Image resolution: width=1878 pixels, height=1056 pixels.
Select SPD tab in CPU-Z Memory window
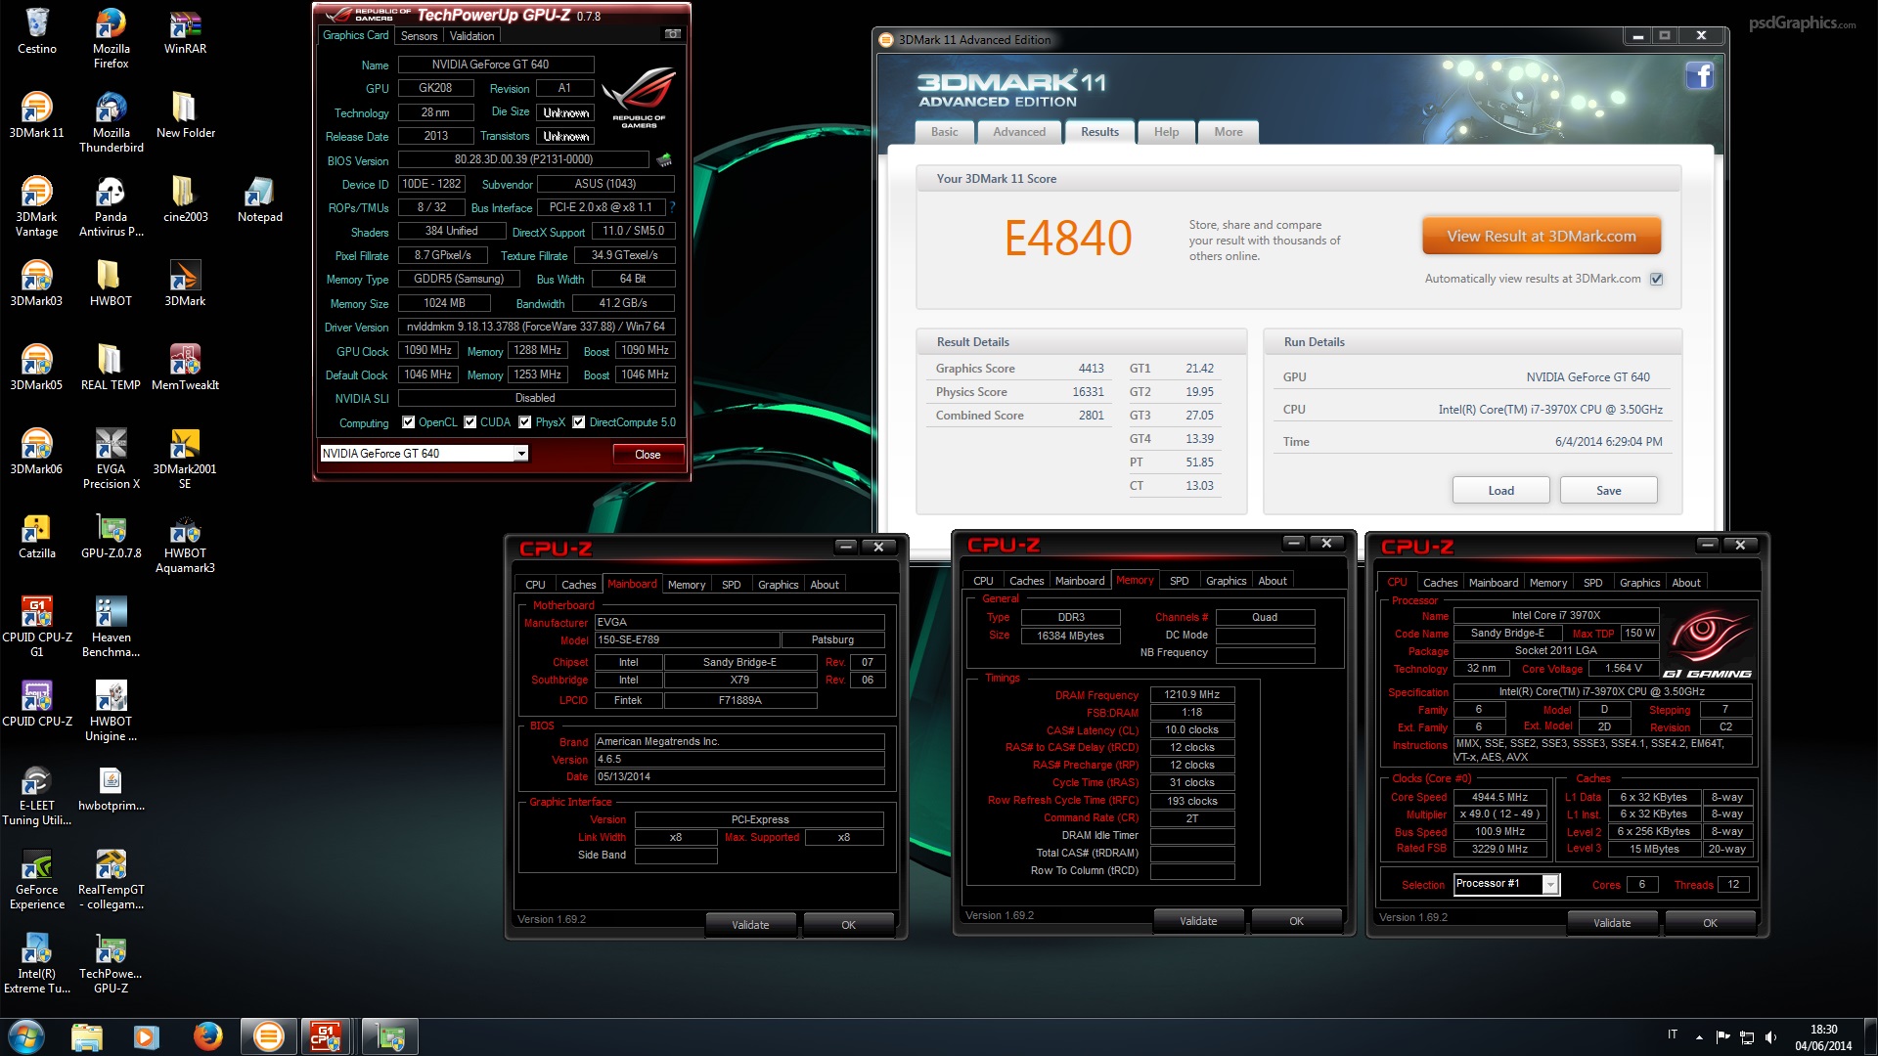(1180, 581)
